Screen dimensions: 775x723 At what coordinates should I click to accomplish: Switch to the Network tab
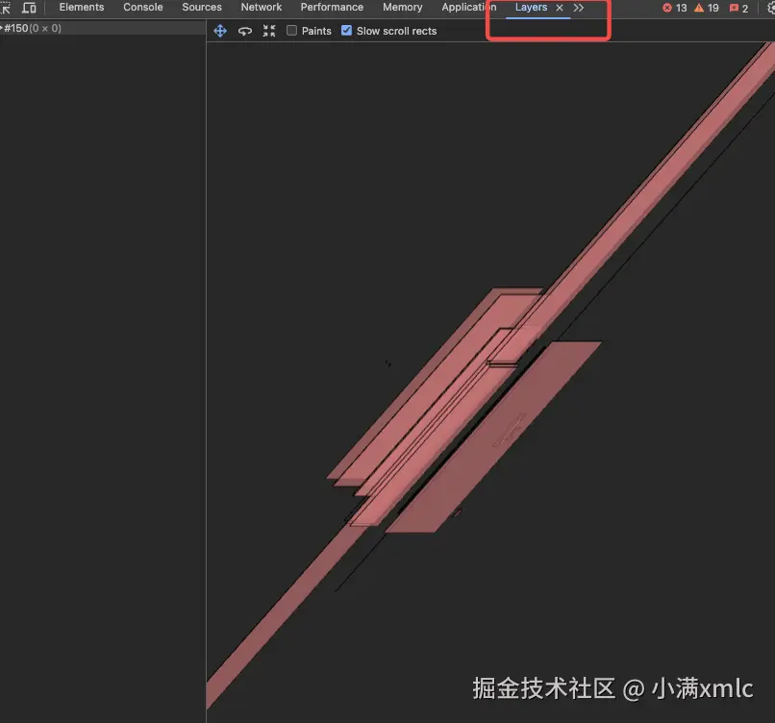261,8
